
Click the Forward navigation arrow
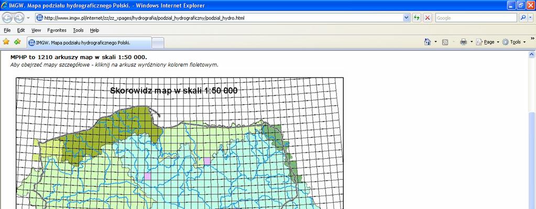(x=19, y=18)
